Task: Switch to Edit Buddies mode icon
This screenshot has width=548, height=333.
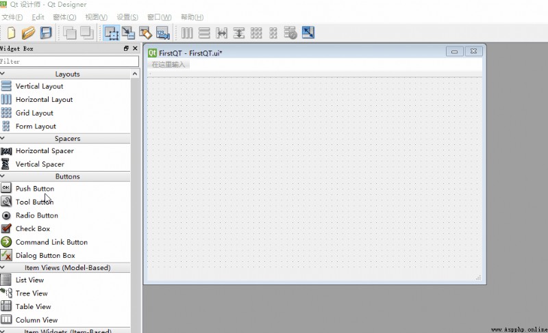Action: [145, 33]
